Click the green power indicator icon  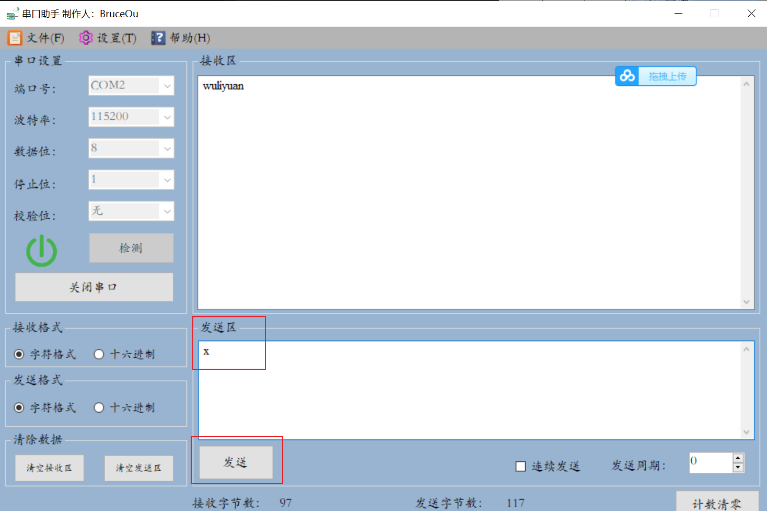coord(42,251)
